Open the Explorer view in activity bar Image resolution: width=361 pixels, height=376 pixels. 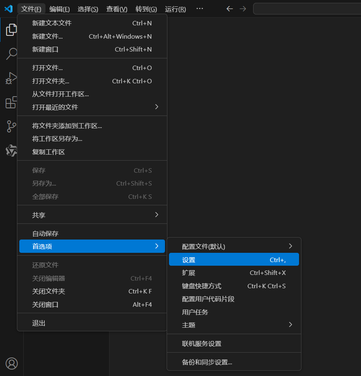pyautogui.click(x=11, y=30)
